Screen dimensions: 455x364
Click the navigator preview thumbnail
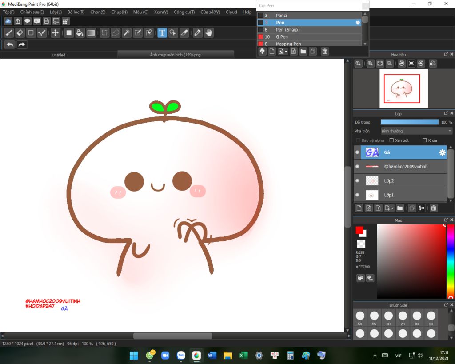click(x=403, y=88)
